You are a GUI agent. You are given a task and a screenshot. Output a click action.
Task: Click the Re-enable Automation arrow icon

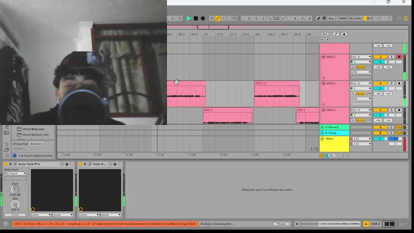click(x=223, y=18)
